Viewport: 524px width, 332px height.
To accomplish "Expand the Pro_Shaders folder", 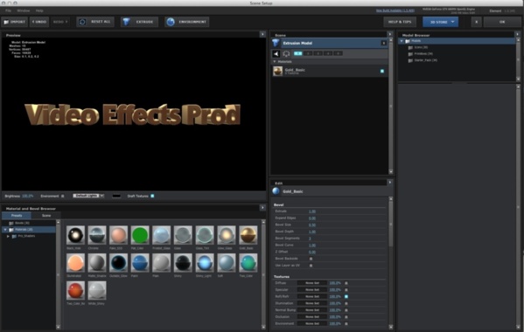I will (x=8, y=236).
